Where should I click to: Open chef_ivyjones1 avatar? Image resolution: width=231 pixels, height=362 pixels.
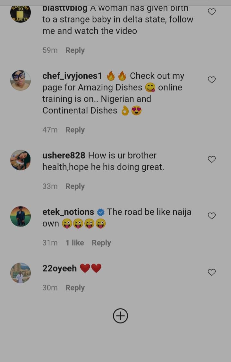point(21,81)
